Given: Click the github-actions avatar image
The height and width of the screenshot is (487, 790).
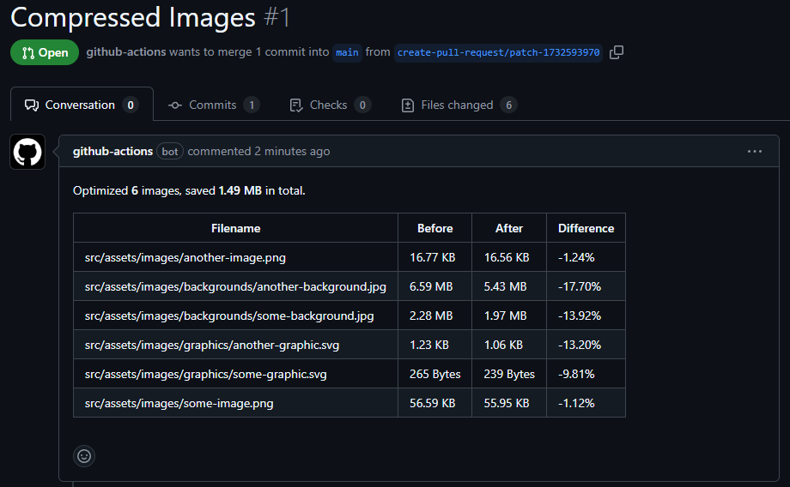Looking at the screenshot, I should pyautogui.click(x=27, y=152).
